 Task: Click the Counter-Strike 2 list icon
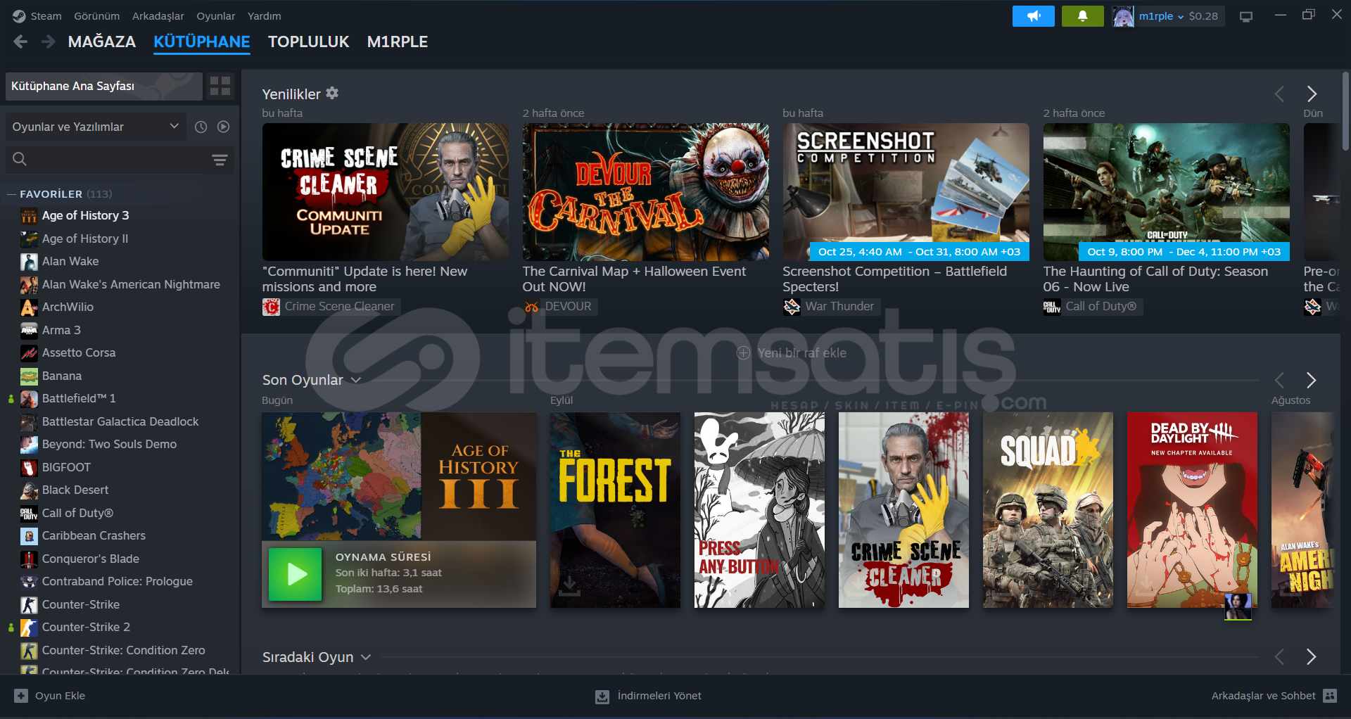pos(29,628)
